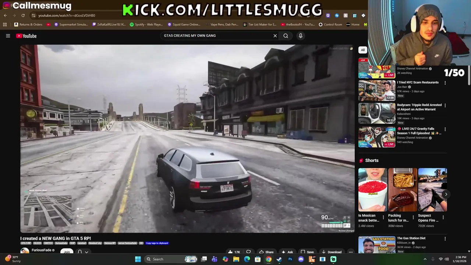The image size is (471, 265).
Task: Select the All filter chip
Action: [x=362, y=50]
